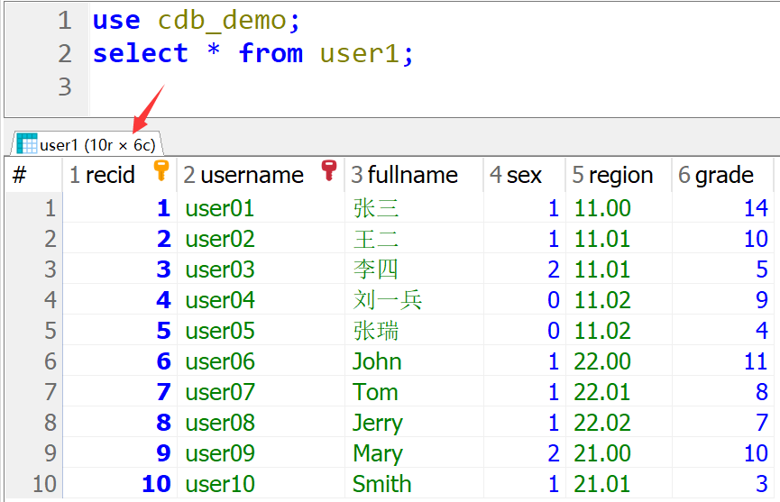
Task: Sort by the recid column header
Action: coord(110,175)
